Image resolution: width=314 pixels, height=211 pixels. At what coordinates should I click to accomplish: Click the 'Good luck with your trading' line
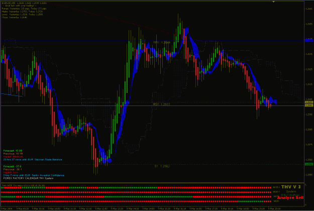pos(19,6)
